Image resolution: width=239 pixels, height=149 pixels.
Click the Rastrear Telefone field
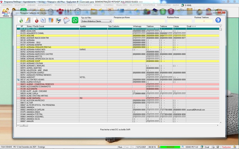tap(203, 21)
